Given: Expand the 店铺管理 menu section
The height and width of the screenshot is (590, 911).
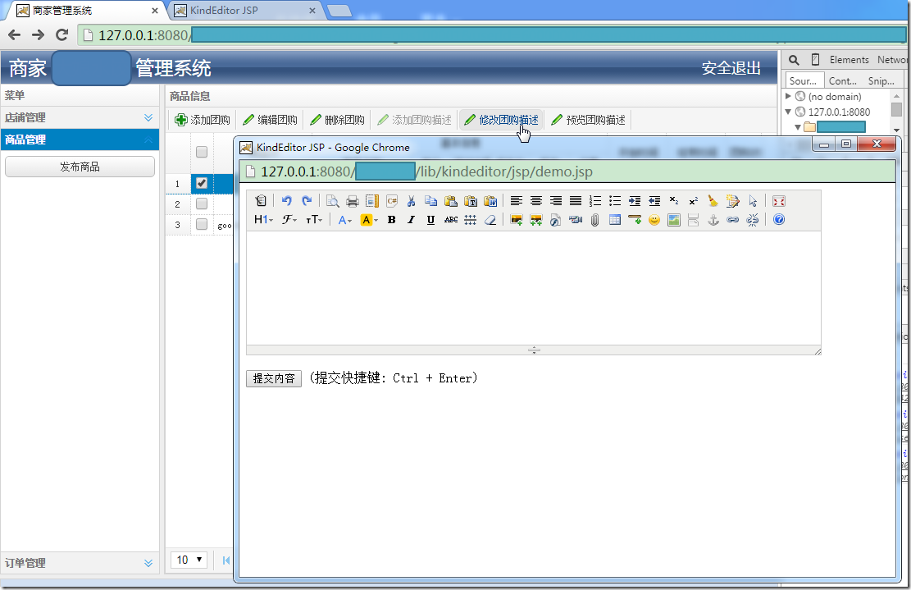Looking at the screenshot, I should point(148,117).
